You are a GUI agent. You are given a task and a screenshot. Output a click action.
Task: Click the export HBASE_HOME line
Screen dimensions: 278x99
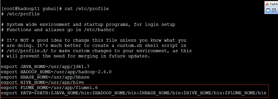45,77
